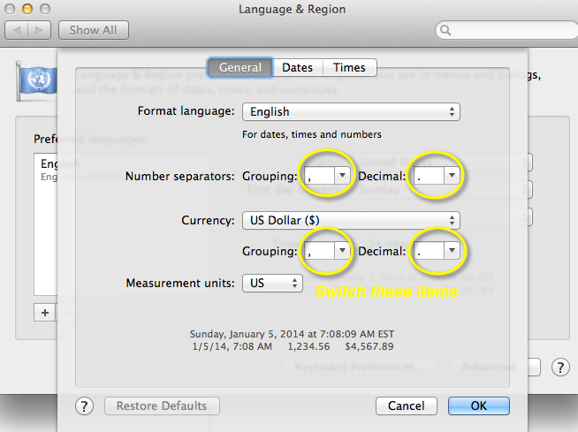Open the Currency Grouping combo box arrow
578x432 pixels.
coord(342,251)
